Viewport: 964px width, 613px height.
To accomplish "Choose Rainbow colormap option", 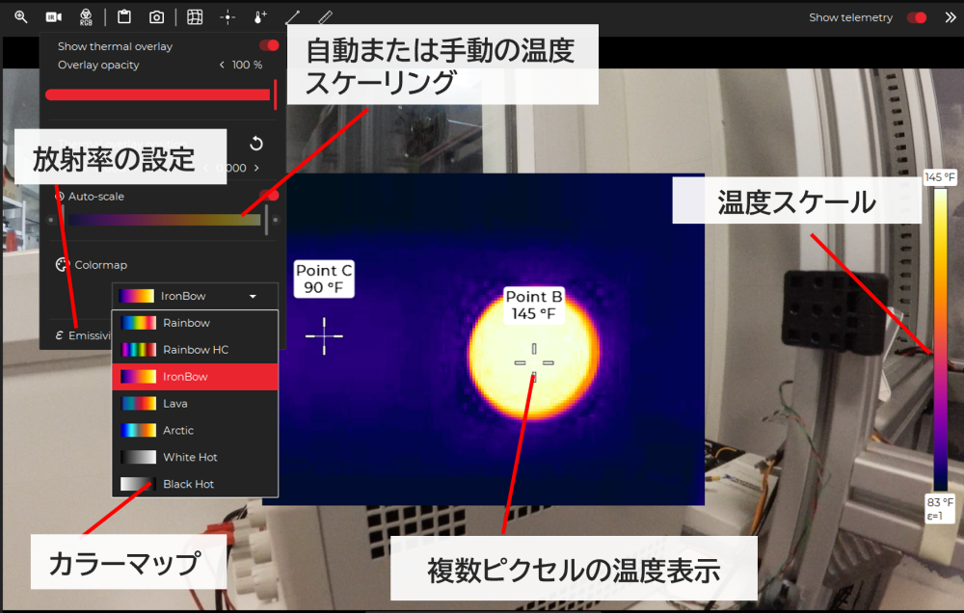I will [x=195, y=323].
